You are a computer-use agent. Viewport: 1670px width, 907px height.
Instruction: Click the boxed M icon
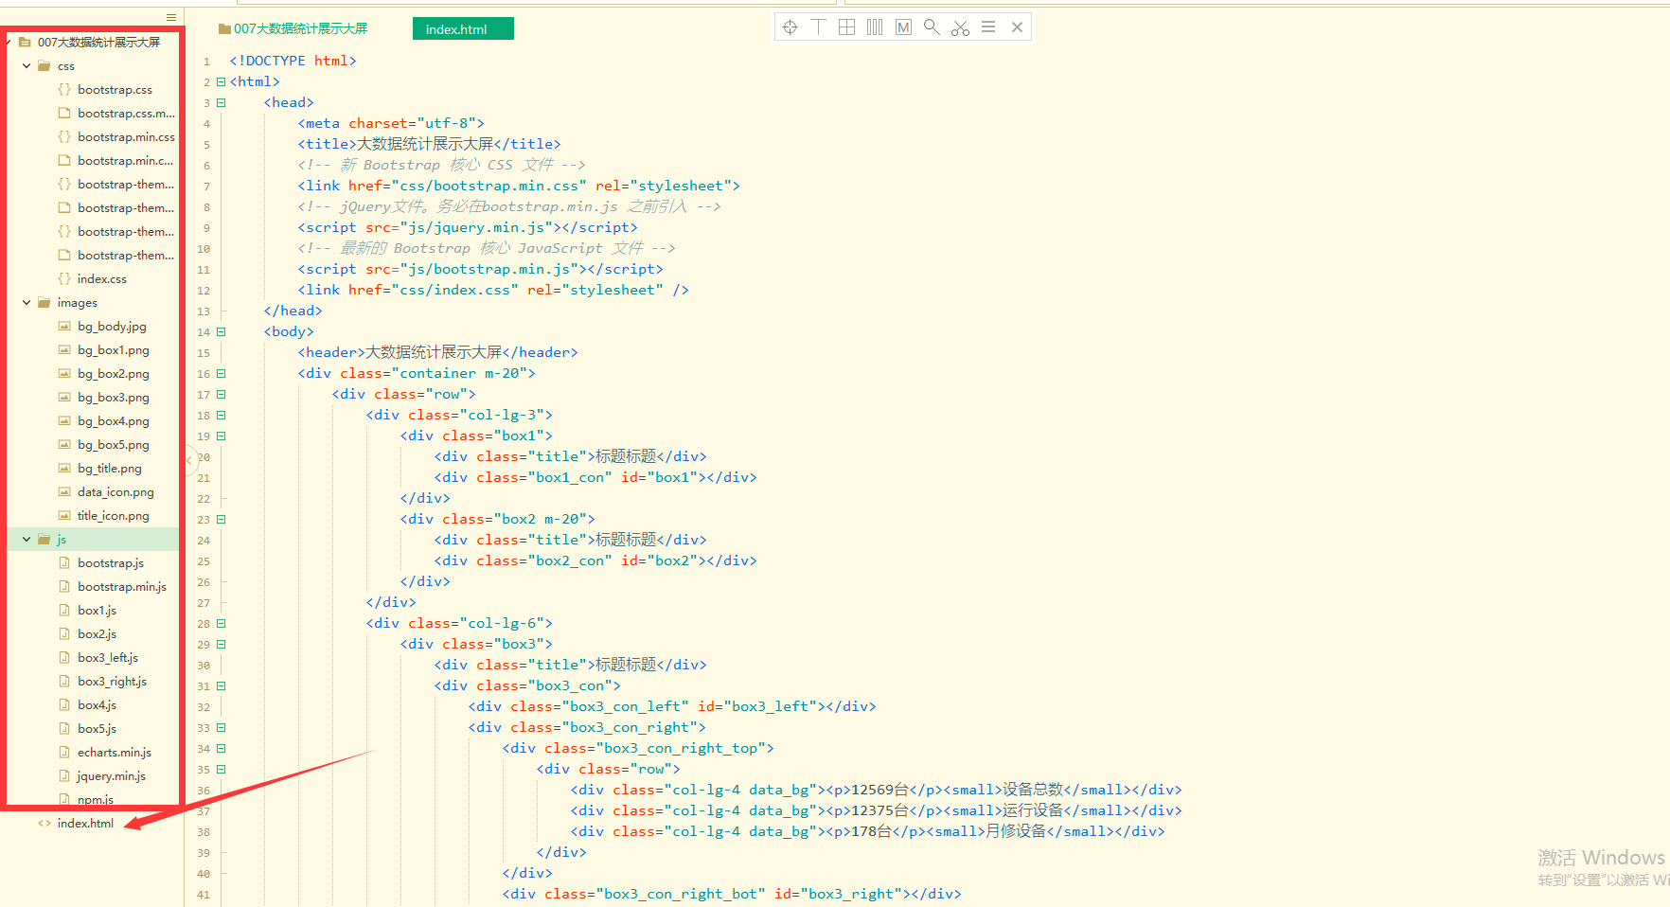coord(903,27)
